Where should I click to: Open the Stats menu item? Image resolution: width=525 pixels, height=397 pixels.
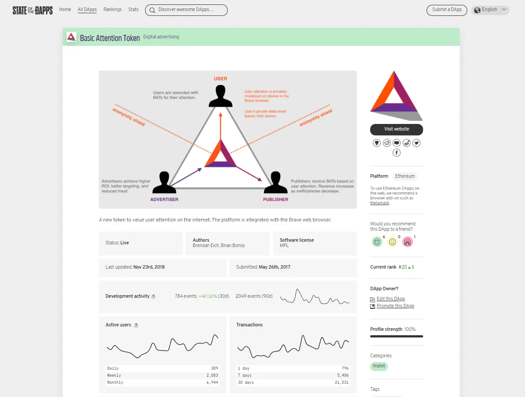[x=133, y=9]
